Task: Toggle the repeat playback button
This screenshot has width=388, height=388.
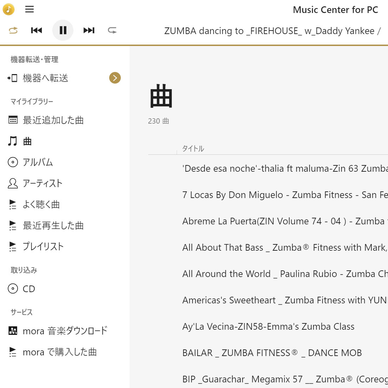Action: [13, 30]
